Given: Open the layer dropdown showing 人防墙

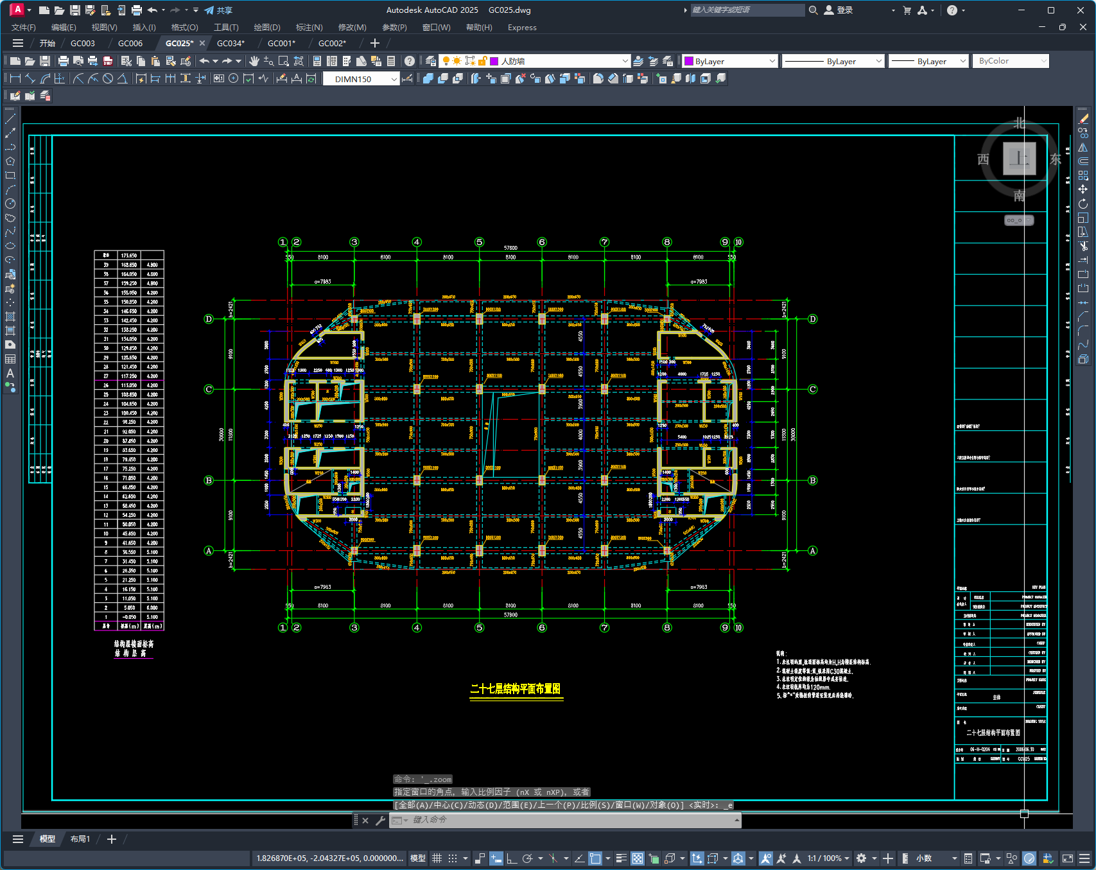Looking at the screenshot, I should click(534, 61).
